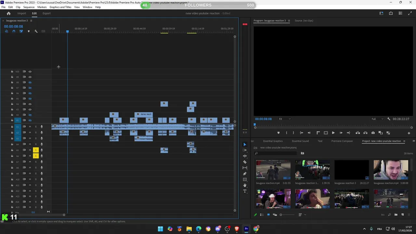416x234 pixels.
Task: Click the Quick Export icon
Action: pos(391,13)
